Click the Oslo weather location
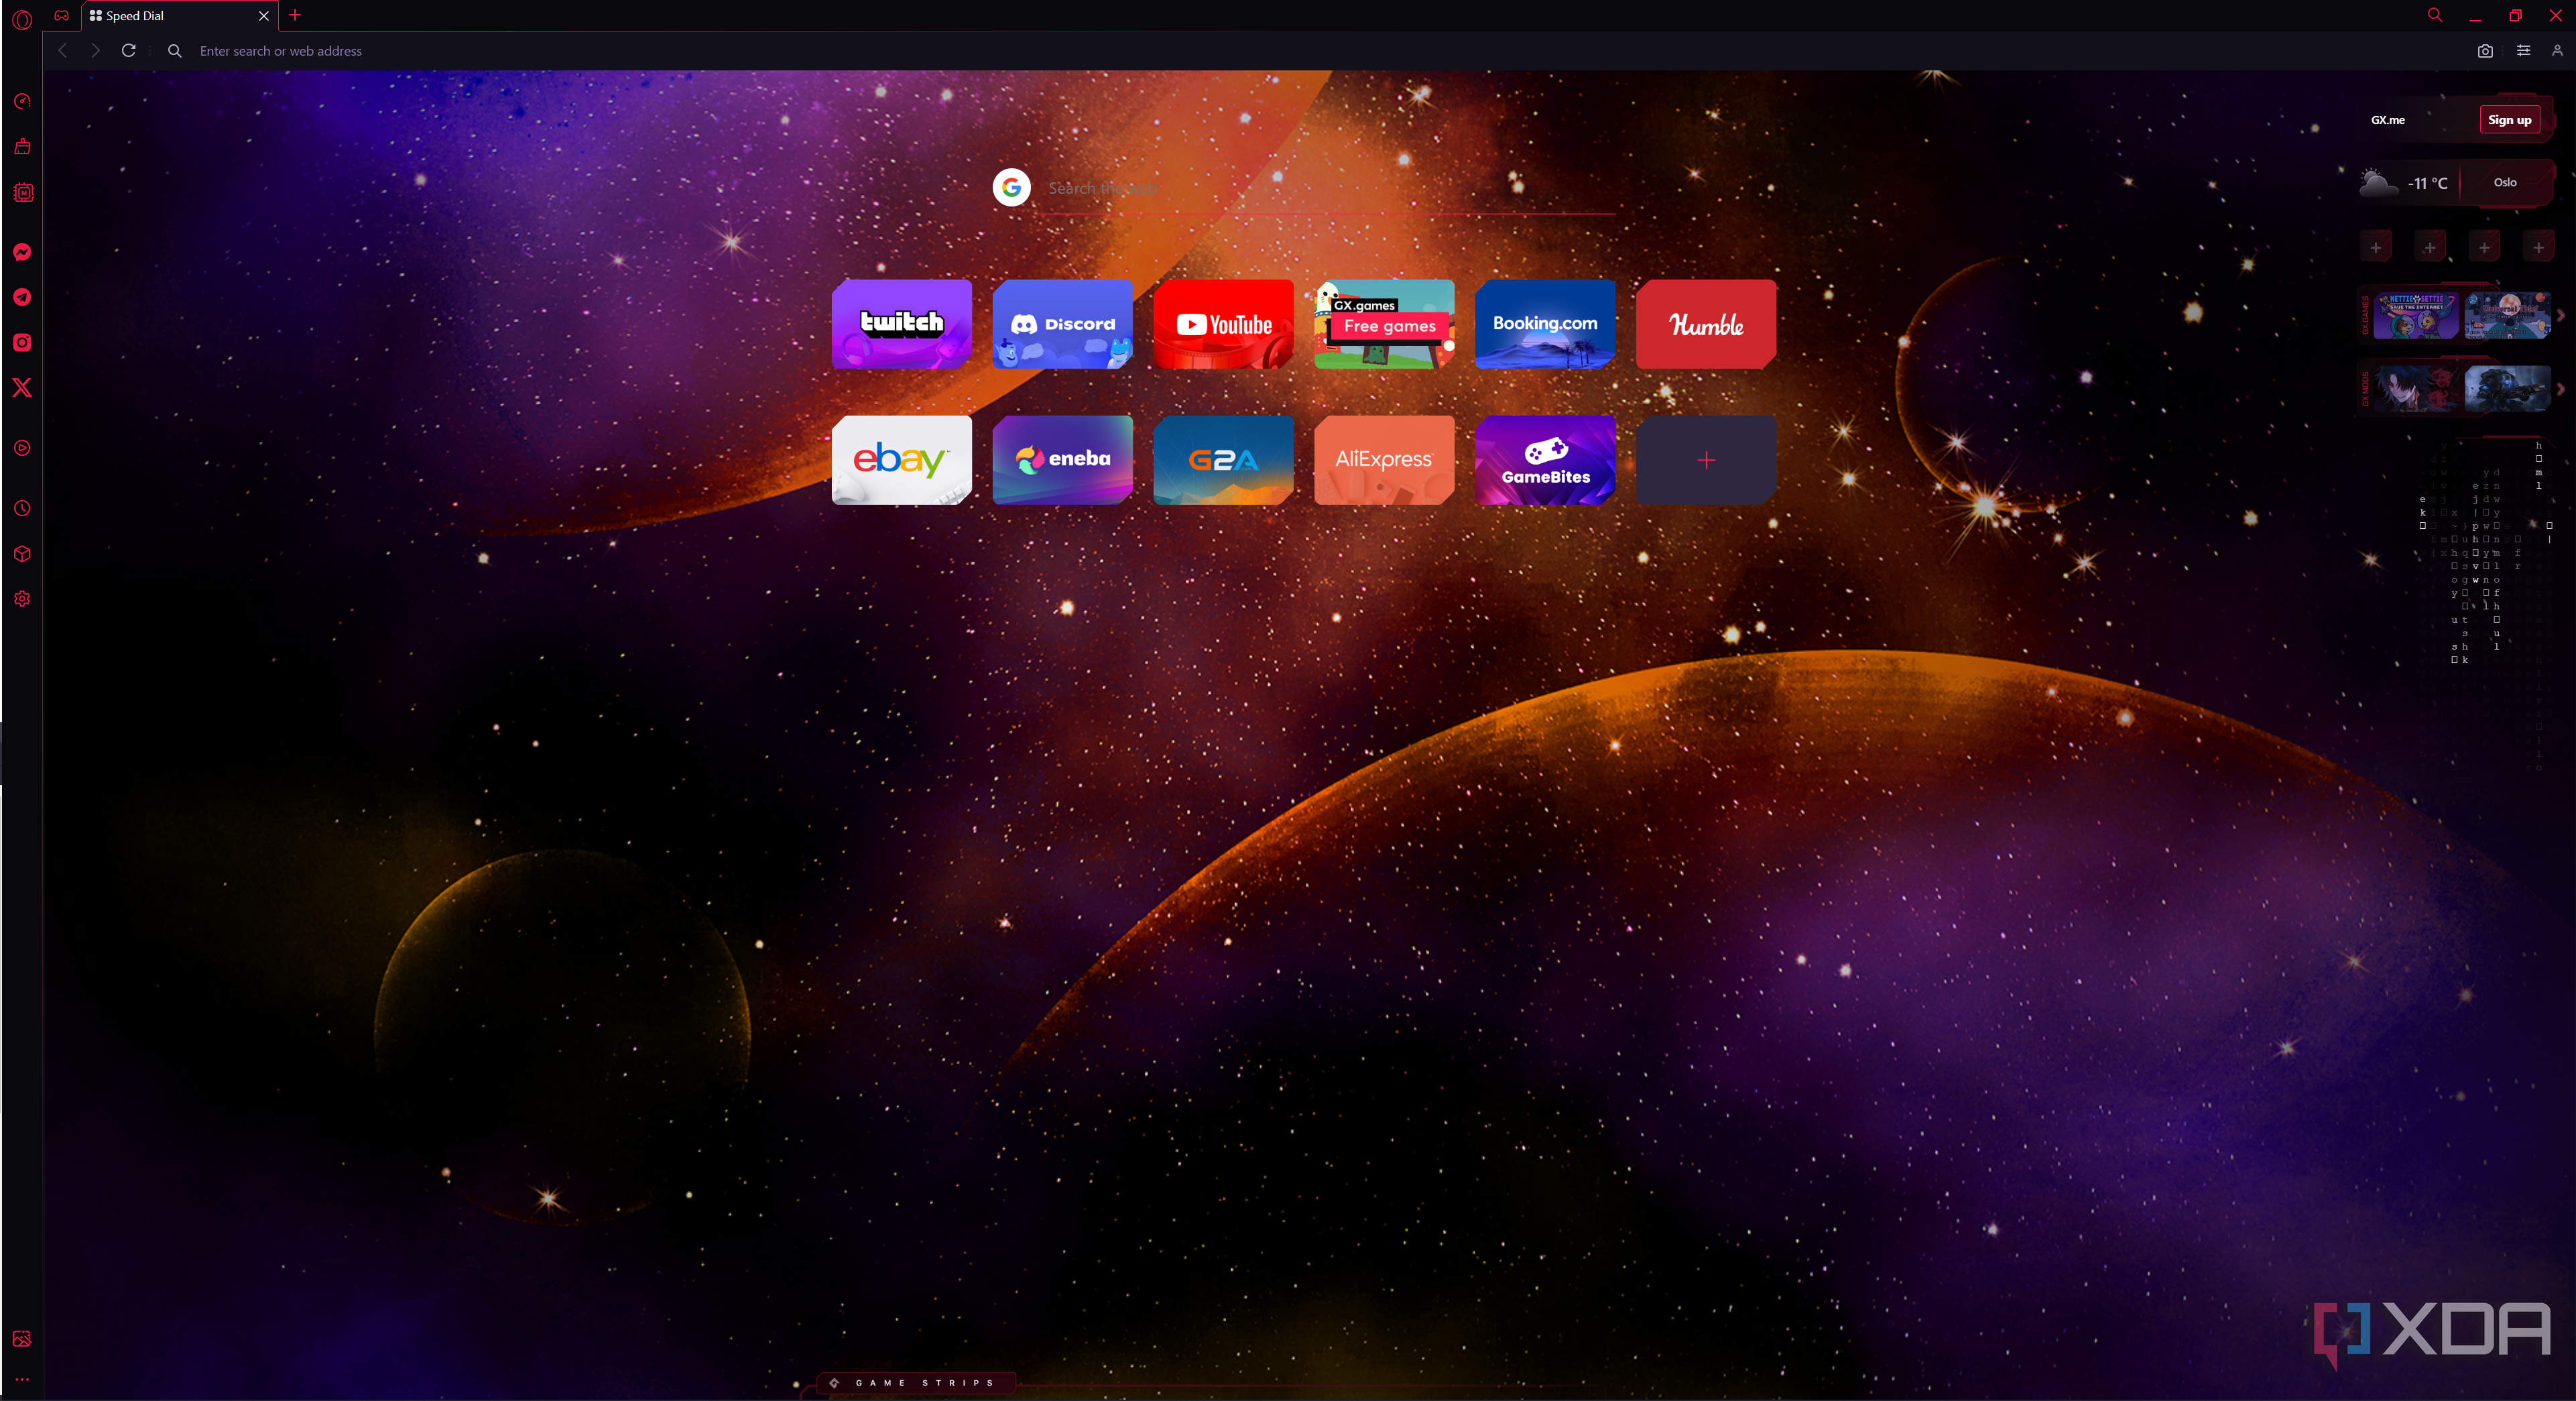Viewport: 2576px width, 1401px height. [x=2505, y=182]
